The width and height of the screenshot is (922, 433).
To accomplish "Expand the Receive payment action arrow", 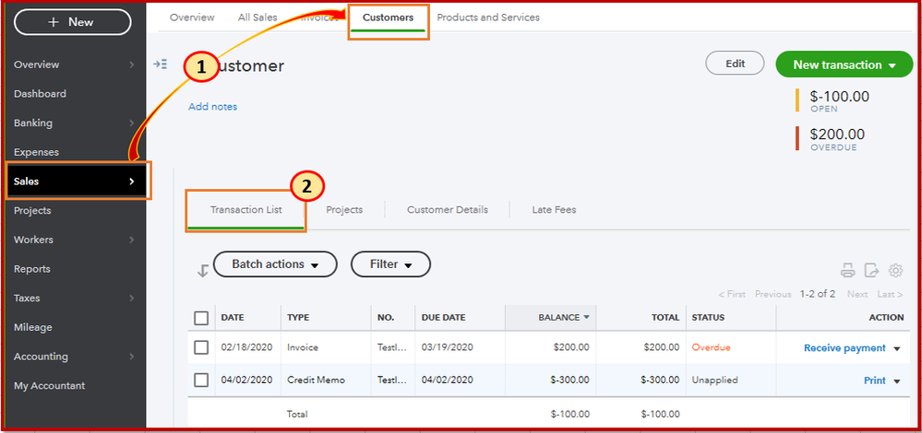I will click(897, 348).
